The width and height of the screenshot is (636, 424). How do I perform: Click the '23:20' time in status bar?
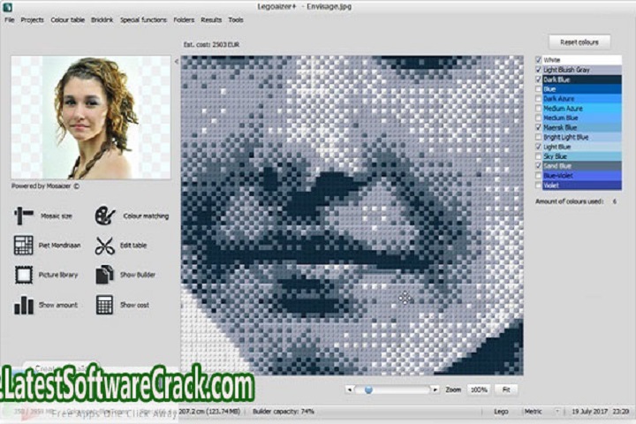click(621, 412)
